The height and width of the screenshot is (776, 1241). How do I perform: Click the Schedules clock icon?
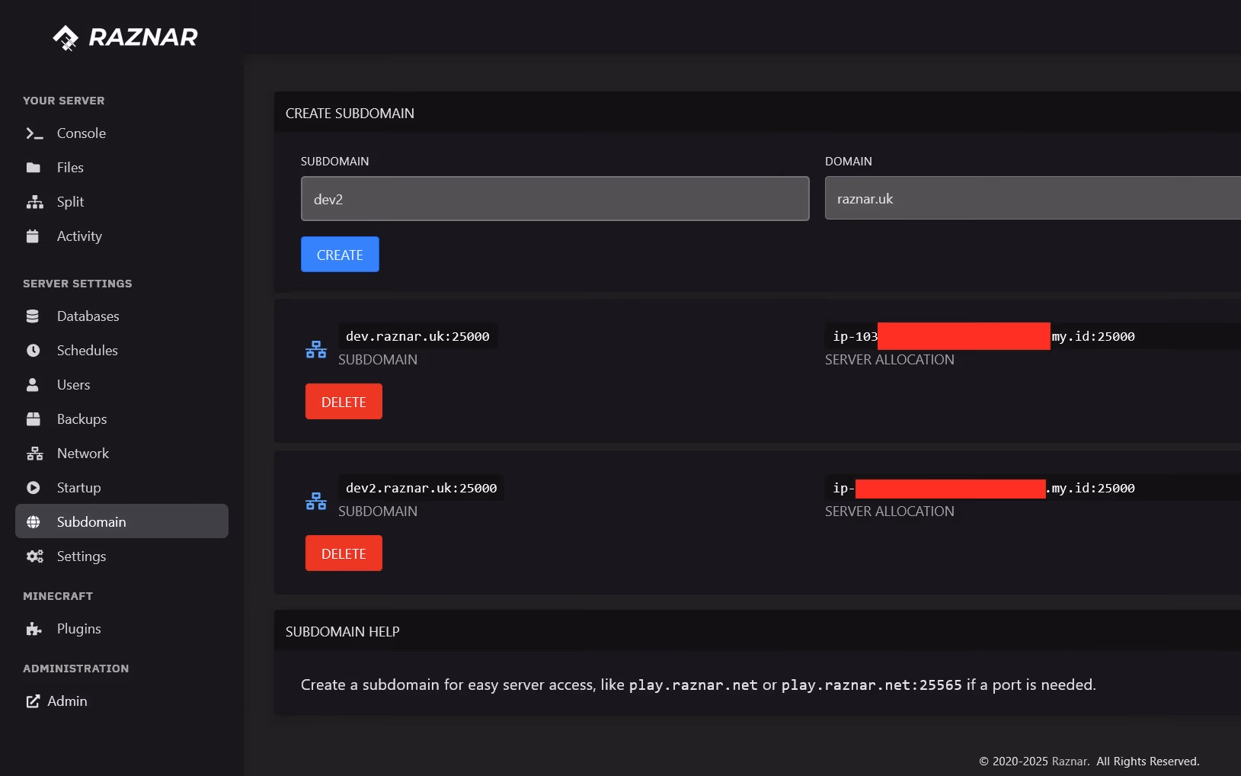[34, 351]
